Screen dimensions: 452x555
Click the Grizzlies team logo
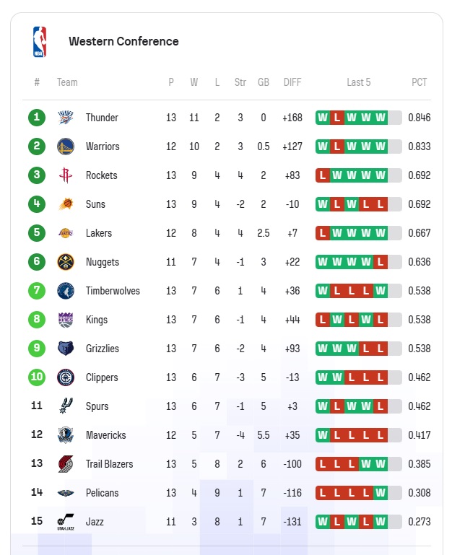point(66,349)
